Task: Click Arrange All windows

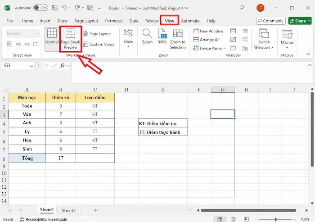Action: pyautogui.click(x=206, y=40)
